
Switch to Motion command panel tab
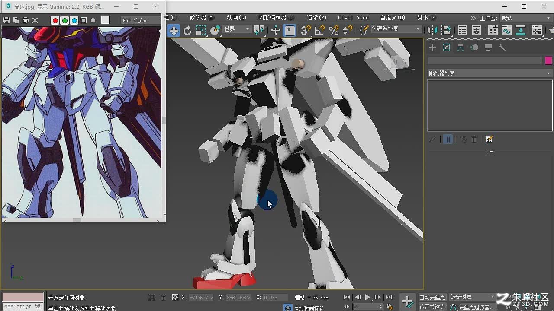474,48
